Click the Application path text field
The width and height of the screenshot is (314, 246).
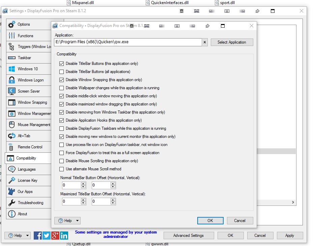[128, 42]
